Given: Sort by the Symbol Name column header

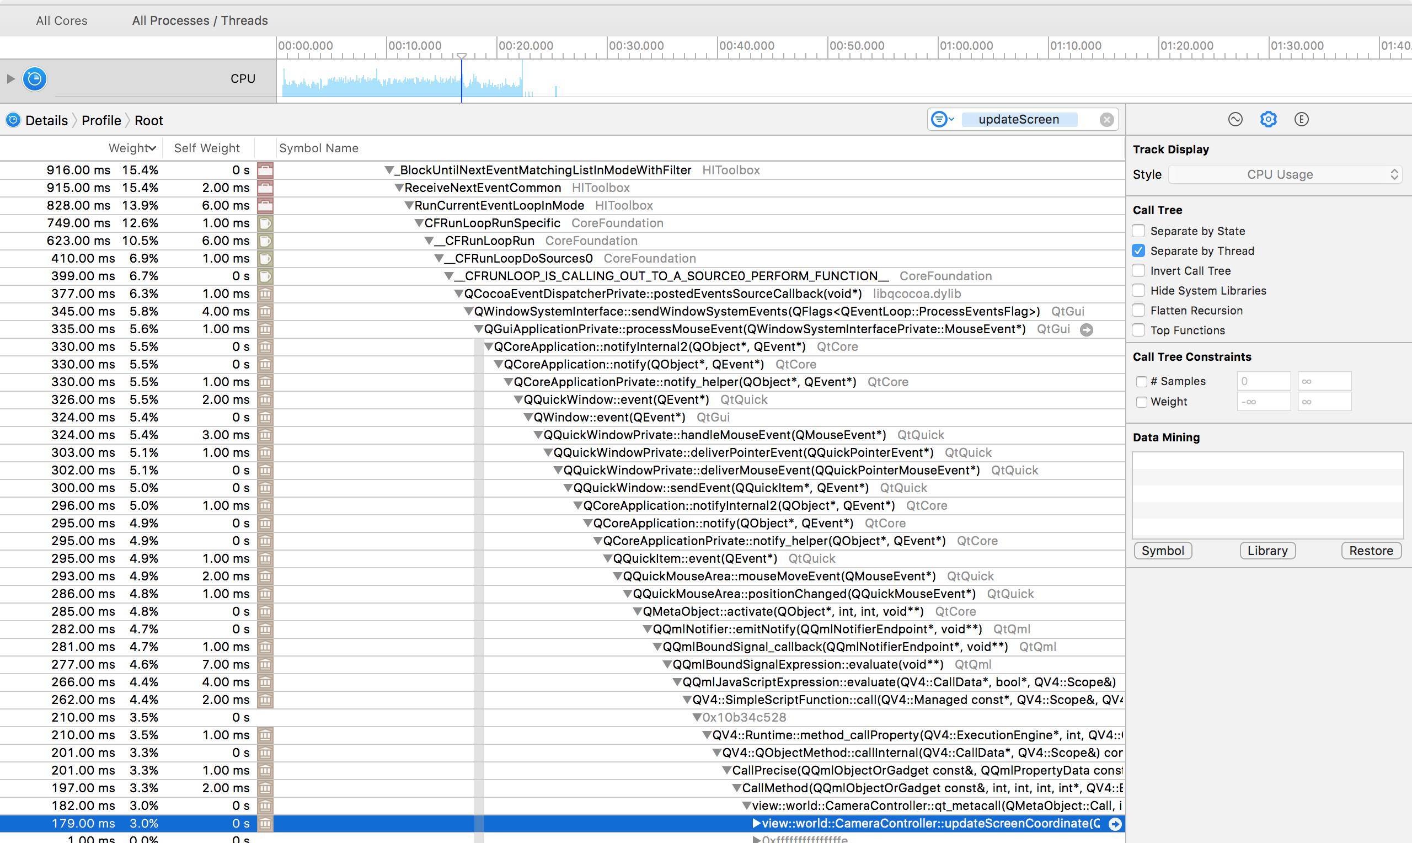Looking at the screenshot, I should [x=318, y=148].
